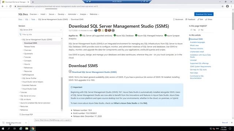Open a new browser tab

(x=33, y=2)
